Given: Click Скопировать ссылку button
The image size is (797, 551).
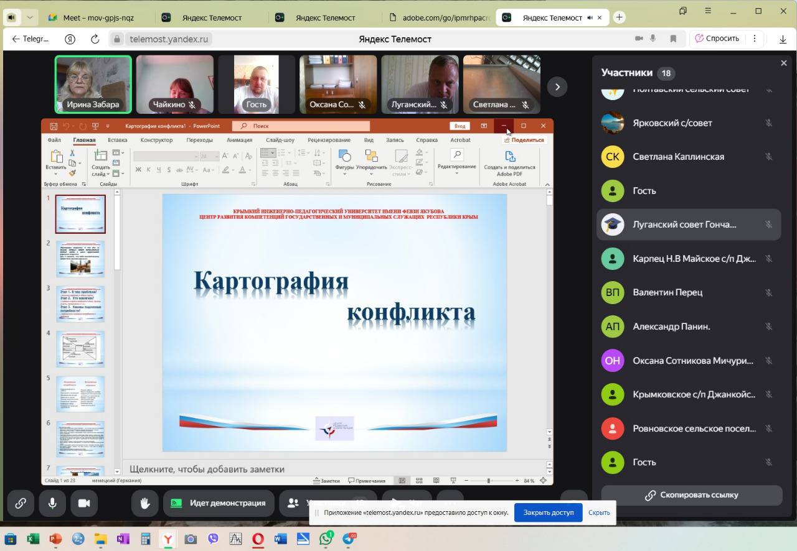Looking at the screenshot, I should point(691,495).
